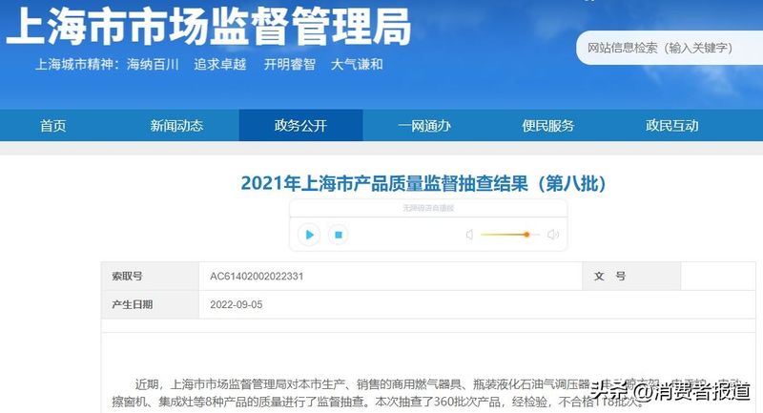
Task: Select the index number AC61402002022331
Action: (x=257, y=277)
